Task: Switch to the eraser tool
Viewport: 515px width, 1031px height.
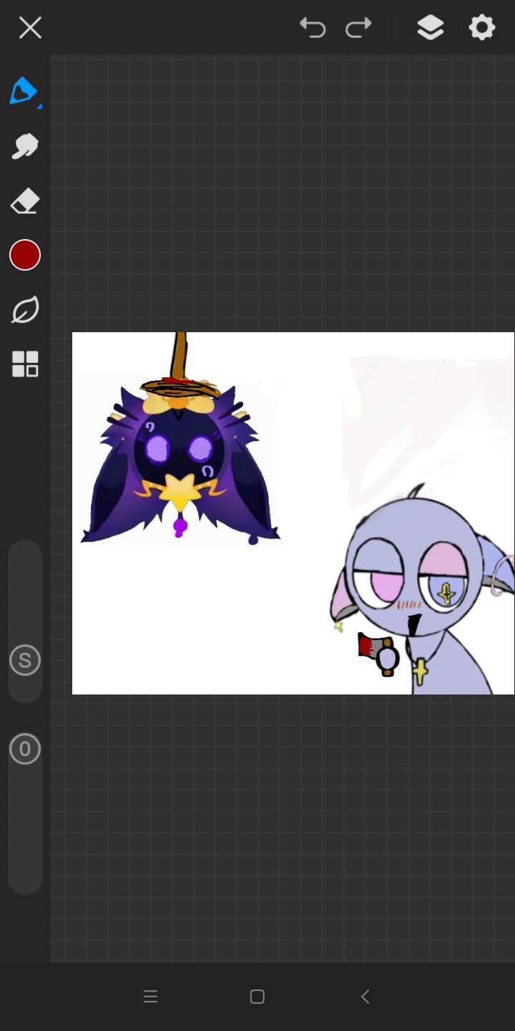Action: pyautogui.click(x=24, y=201)
